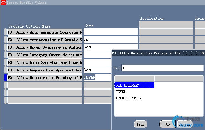Click the Find button in the dialog
The height and width of the screenshot is (130, 205).
tap(141, 124)
